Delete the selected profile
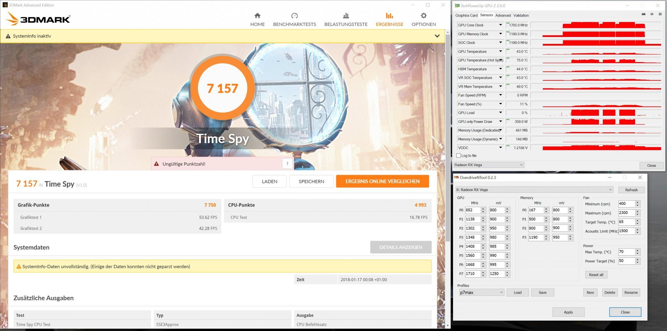 [x=610, y=292]
